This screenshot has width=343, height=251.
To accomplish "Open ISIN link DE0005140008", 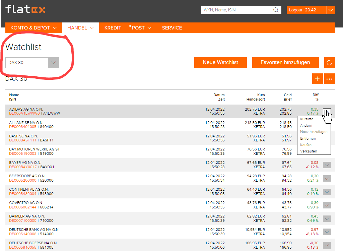I will (x=23, y=234).
